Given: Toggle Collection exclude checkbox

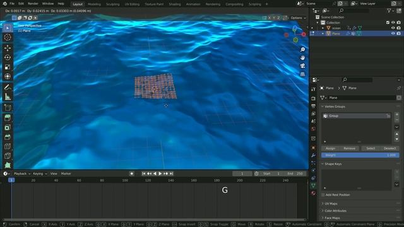Looking at the screenshot, I should click(x=388, y=23).
